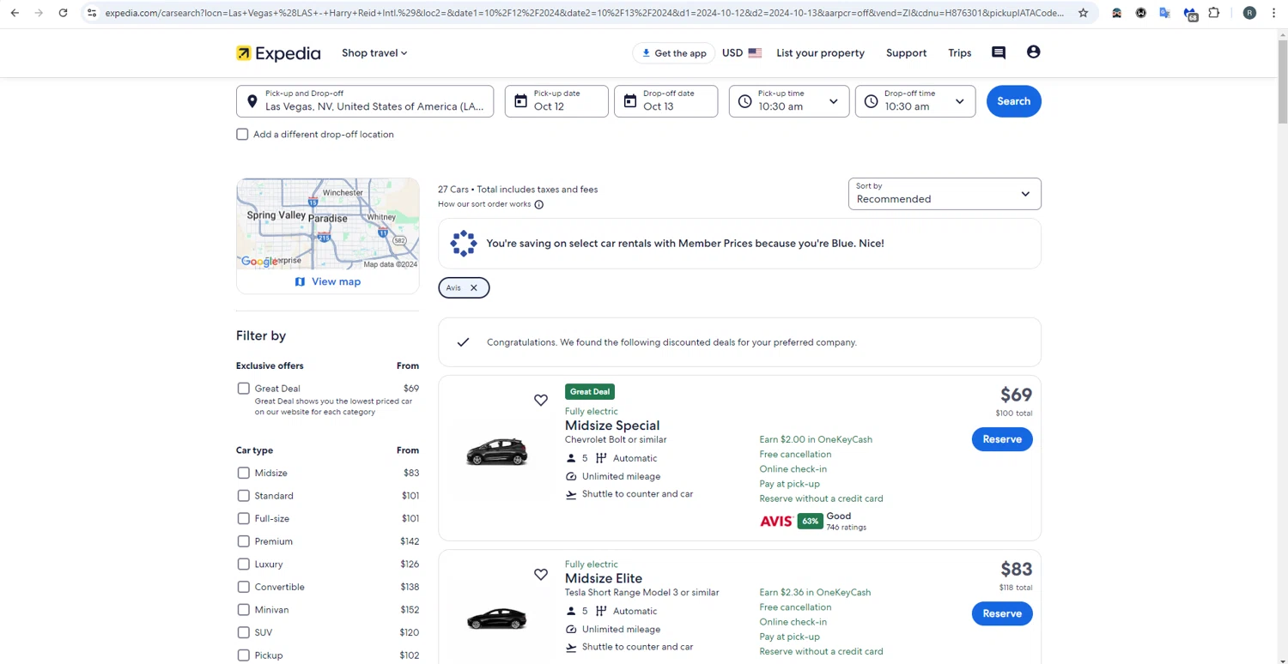Click the Expedia logo

[278, 53]
